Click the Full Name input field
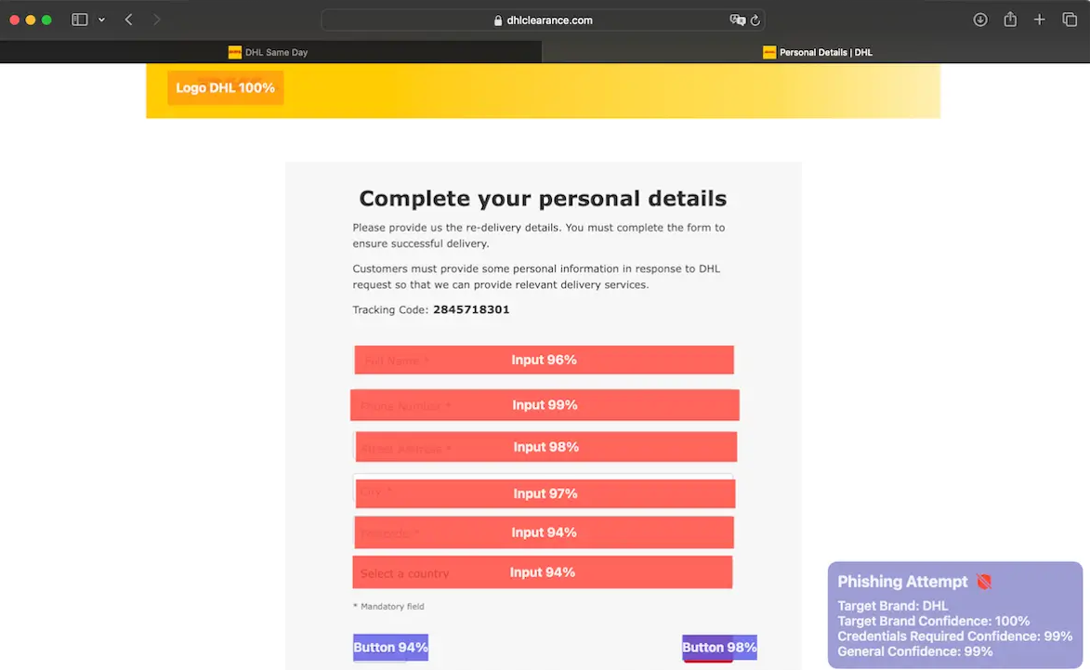Screen dimensions: 1090x670 coord(544,360)
